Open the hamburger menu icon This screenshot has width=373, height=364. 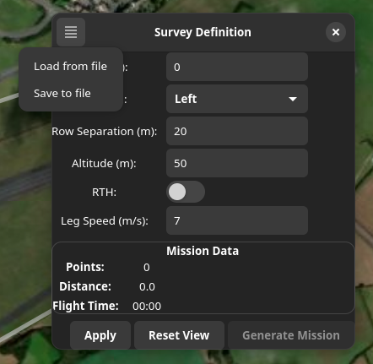pos(71,32)
